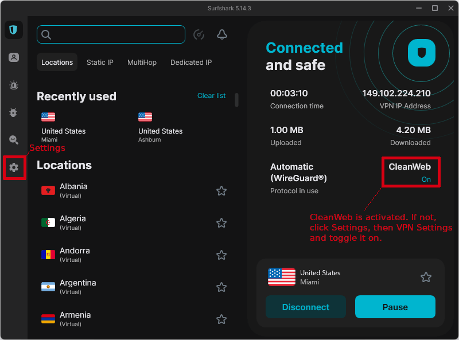Maximize the Surfshark window
The width and height of the screenshot is (459, 340).
click(x=435, y=8)
